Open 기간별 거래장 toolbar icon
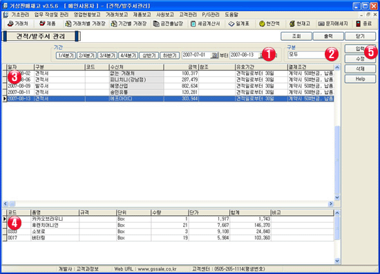Viewport: 380px width, 274px height. [x=129, y=24]
